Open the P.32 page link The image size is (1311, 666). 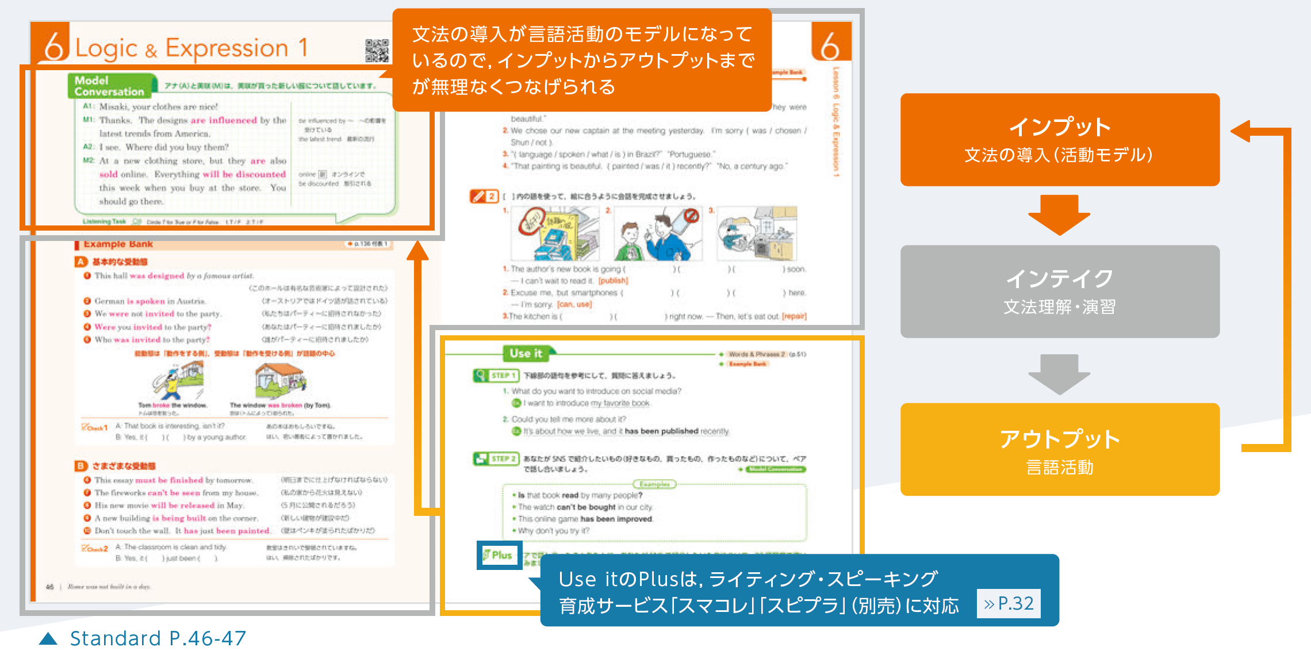1008,603
